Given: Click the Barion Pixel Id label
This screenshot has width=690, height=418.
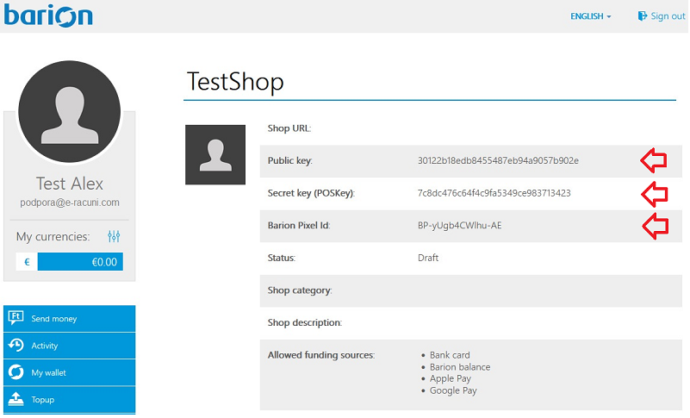Looking at the screenshot, I should pyautogui.click(x=299, y=226).
